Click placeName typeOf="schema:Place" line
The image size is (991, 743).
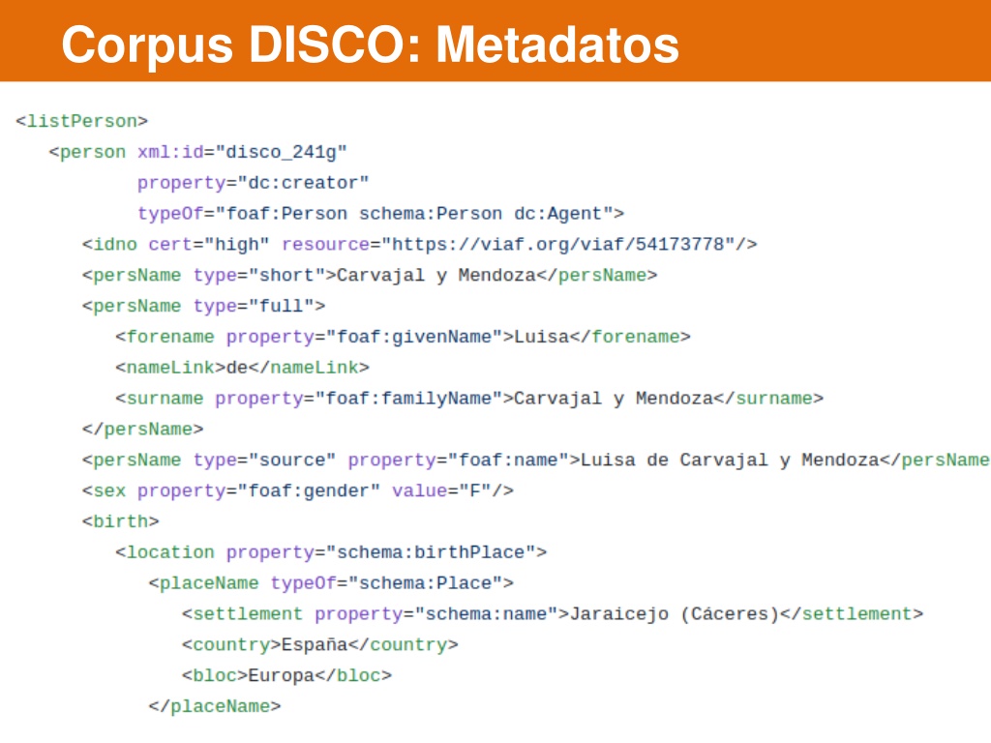tap(331, 583)
